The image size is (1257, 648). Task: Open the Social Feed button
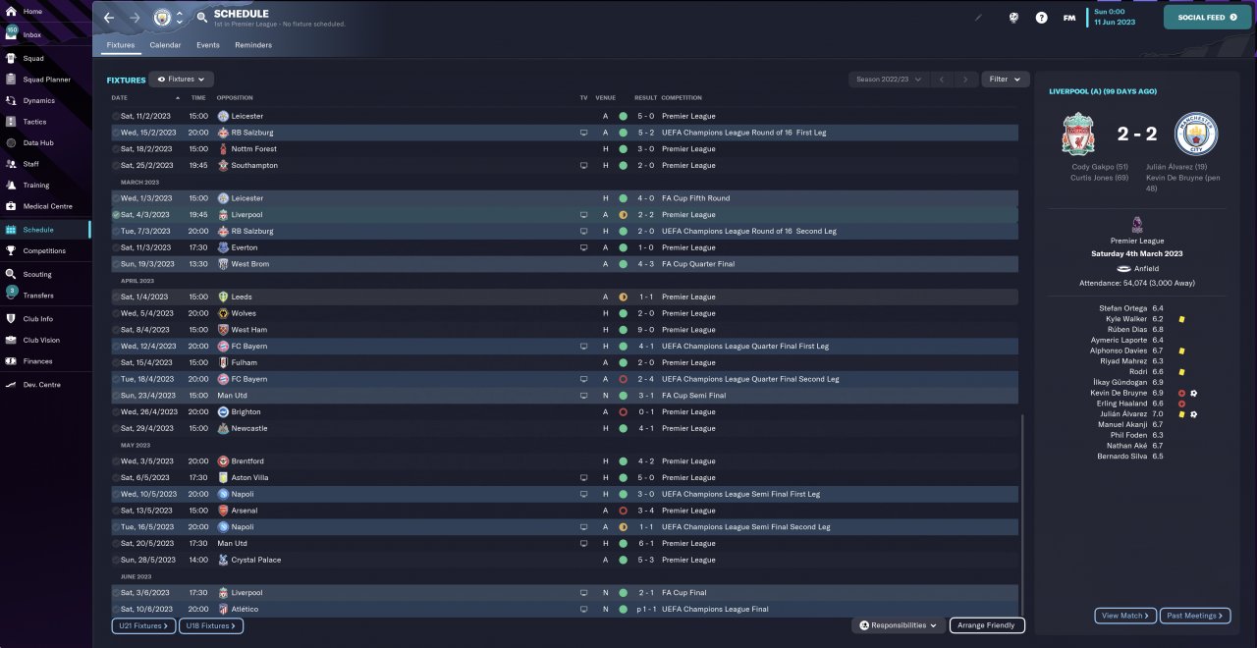tap(1207, 17)
